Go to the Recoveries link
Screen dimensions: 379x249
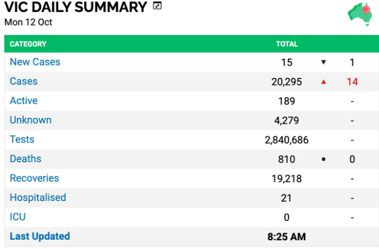coord(34,178)
